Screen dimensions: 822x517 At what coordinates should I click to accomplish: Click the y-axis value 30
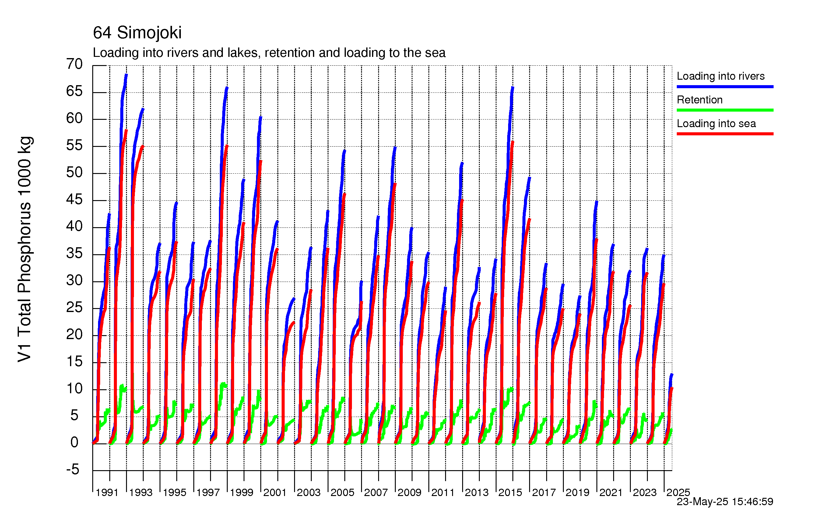tap(74, 280)
